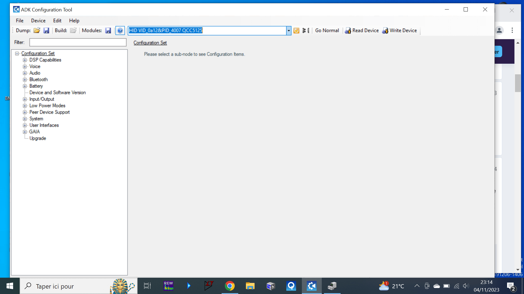Image resolution: width=524 pixels, height=294 pixels.
Task: Open the notification center with 2 alerts
Action: click(511, 286)
